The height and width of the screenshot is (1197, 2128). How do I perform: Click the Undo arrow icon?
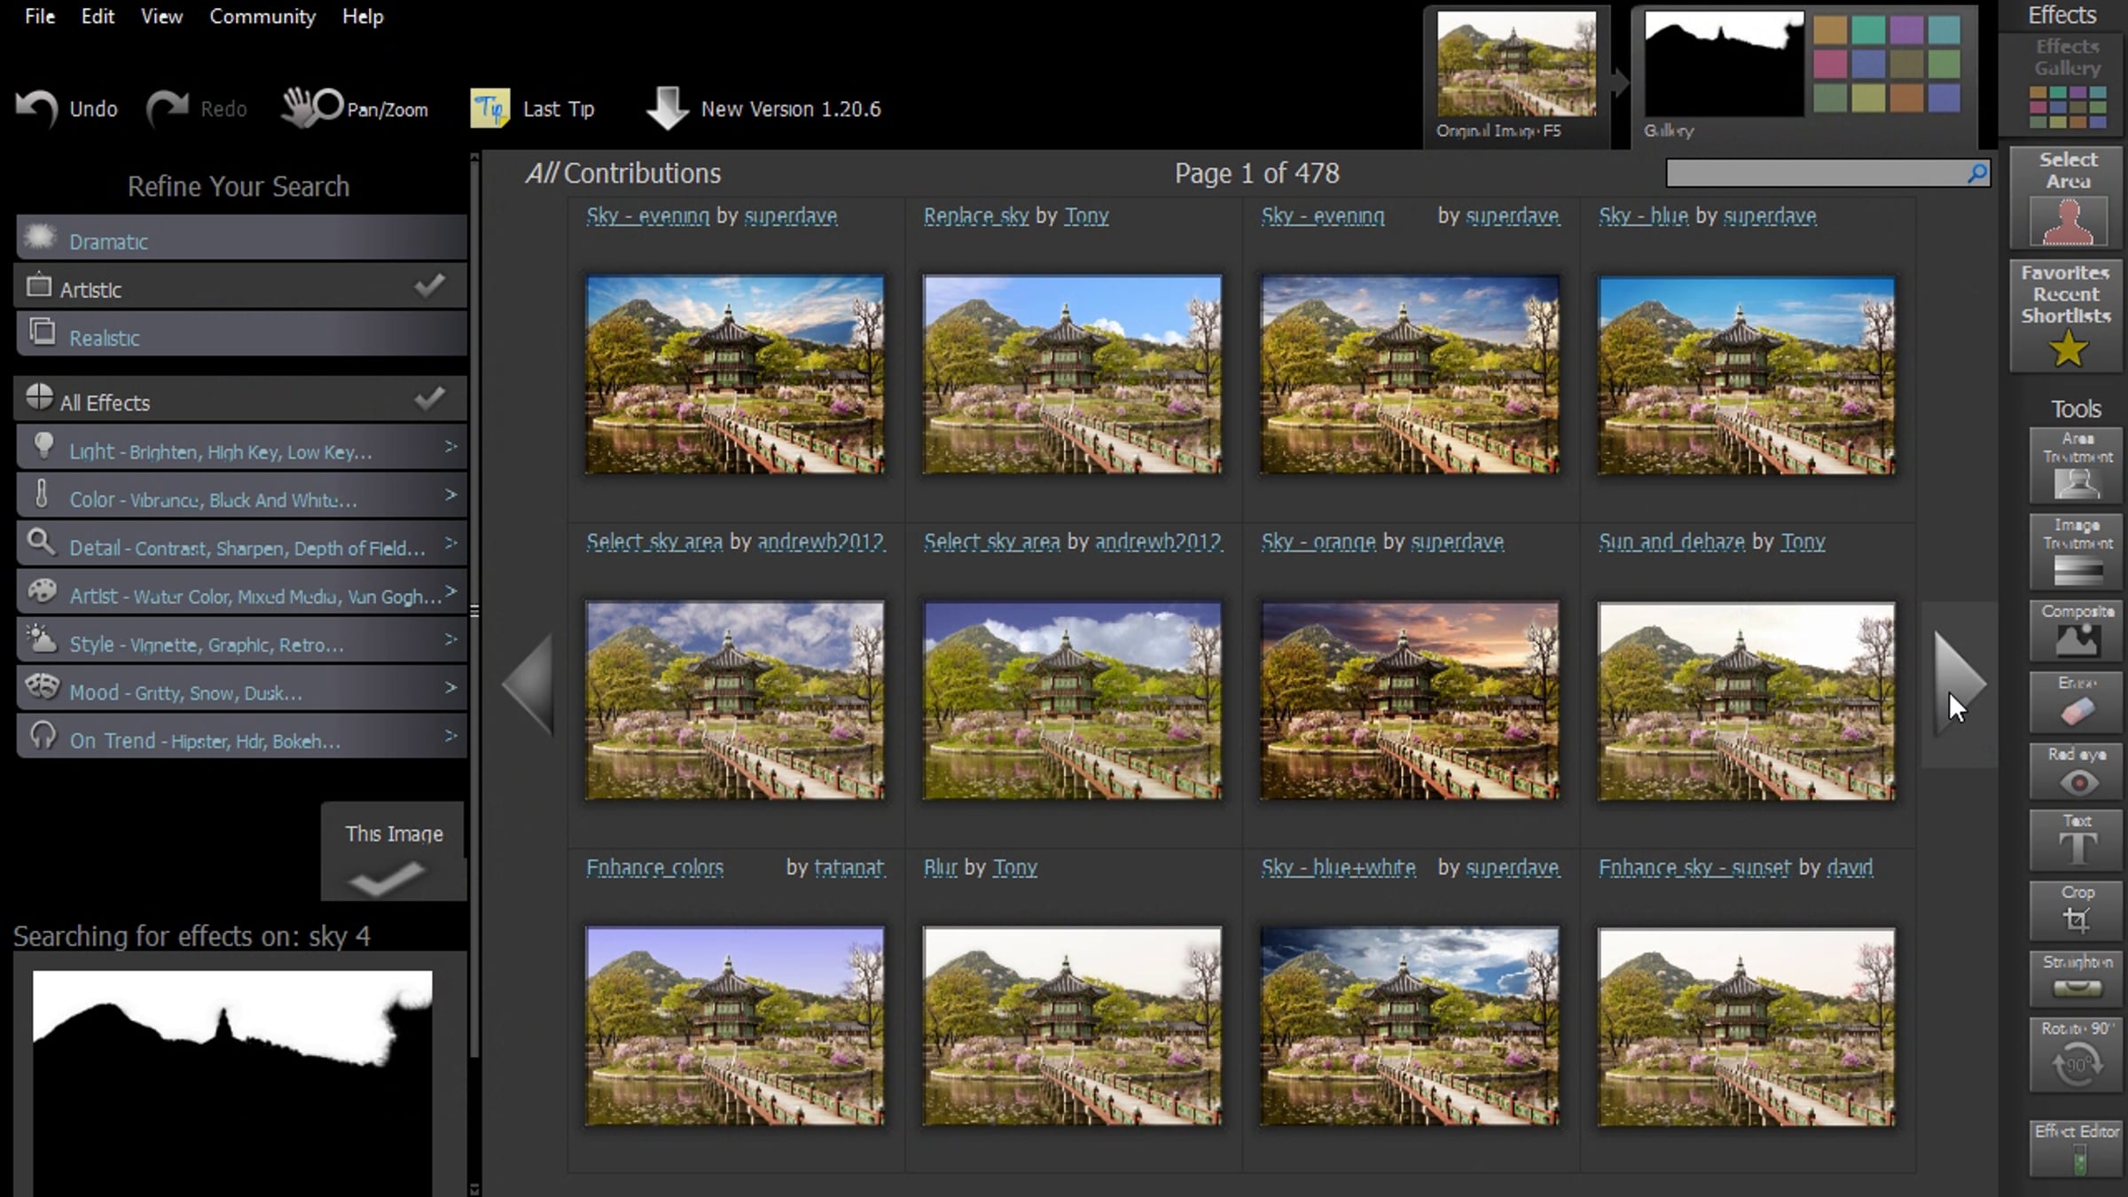click(37, 110)
